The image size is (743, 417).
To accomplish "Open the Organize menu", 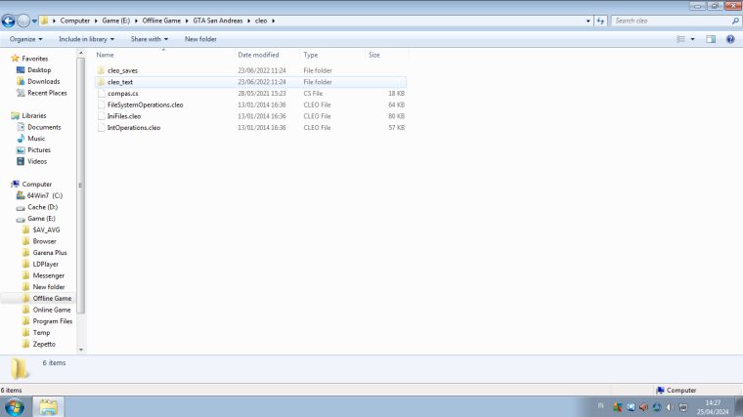I will click(26, 39).
